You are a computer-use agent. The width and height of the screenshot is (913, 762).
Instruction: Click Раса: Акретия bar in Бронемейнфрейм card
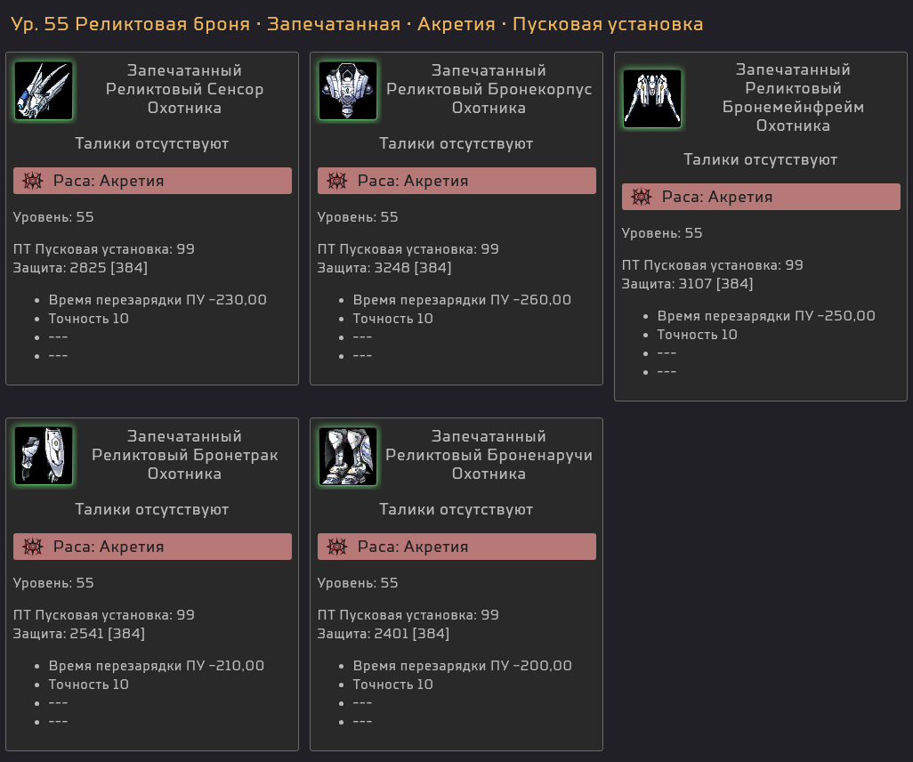point(761,197)
